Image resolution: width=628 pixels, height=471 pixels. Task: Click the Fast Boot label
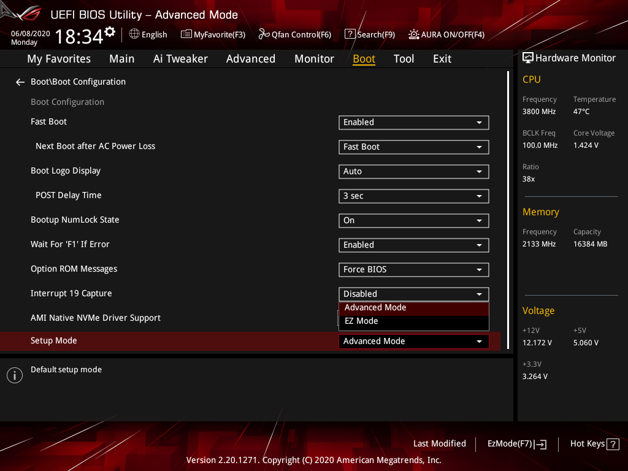coord(48,122)
